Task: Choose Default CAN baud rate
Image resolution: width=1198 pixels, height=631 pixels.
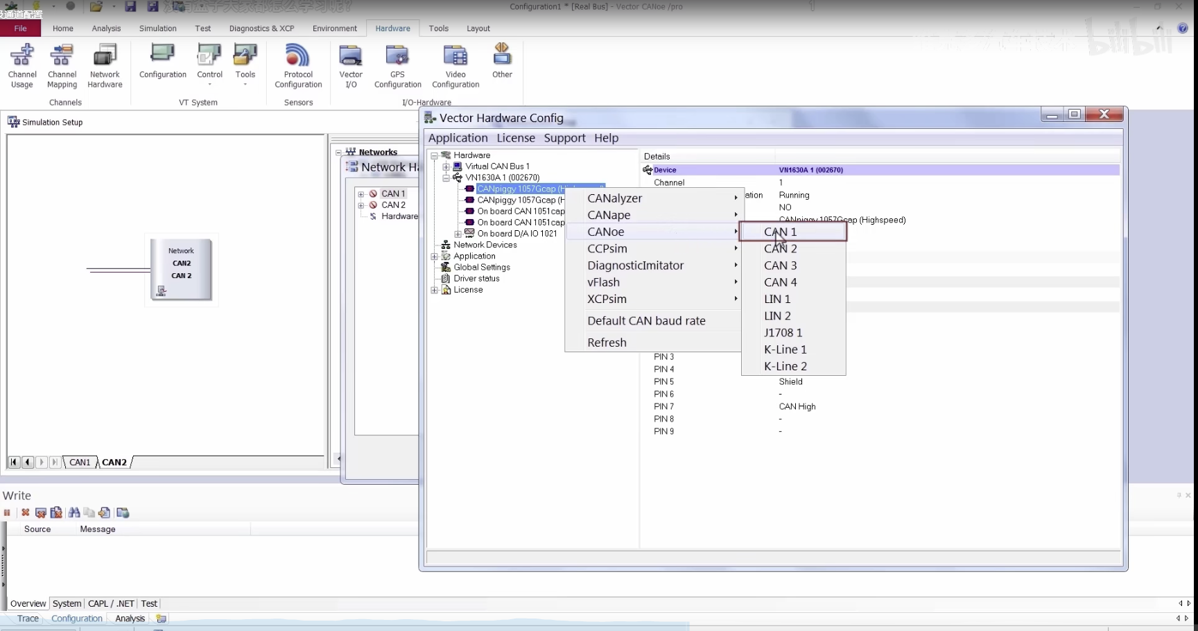Action: click(x=654, y=321)
